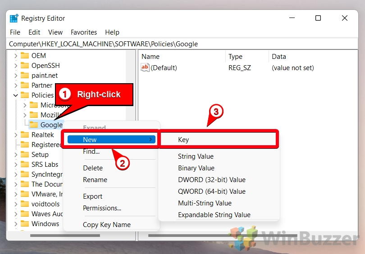Click the (Default) string value icon

coord(145,67)
